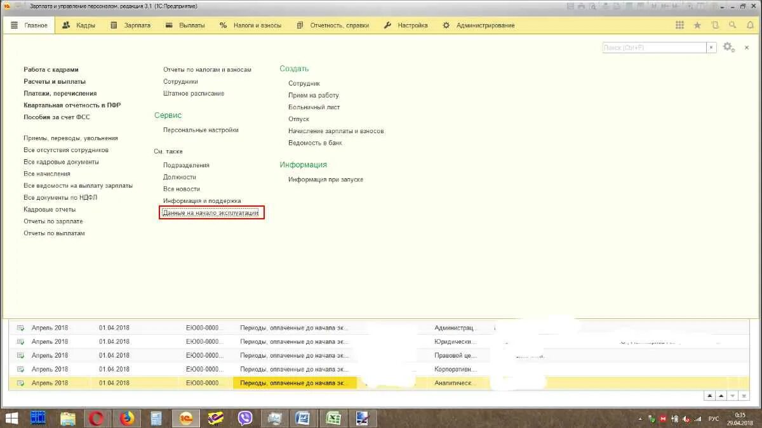This screenshot has height=428, width=762.
Task: Open Кадровые отчеты
Action: tap(50, 209)
